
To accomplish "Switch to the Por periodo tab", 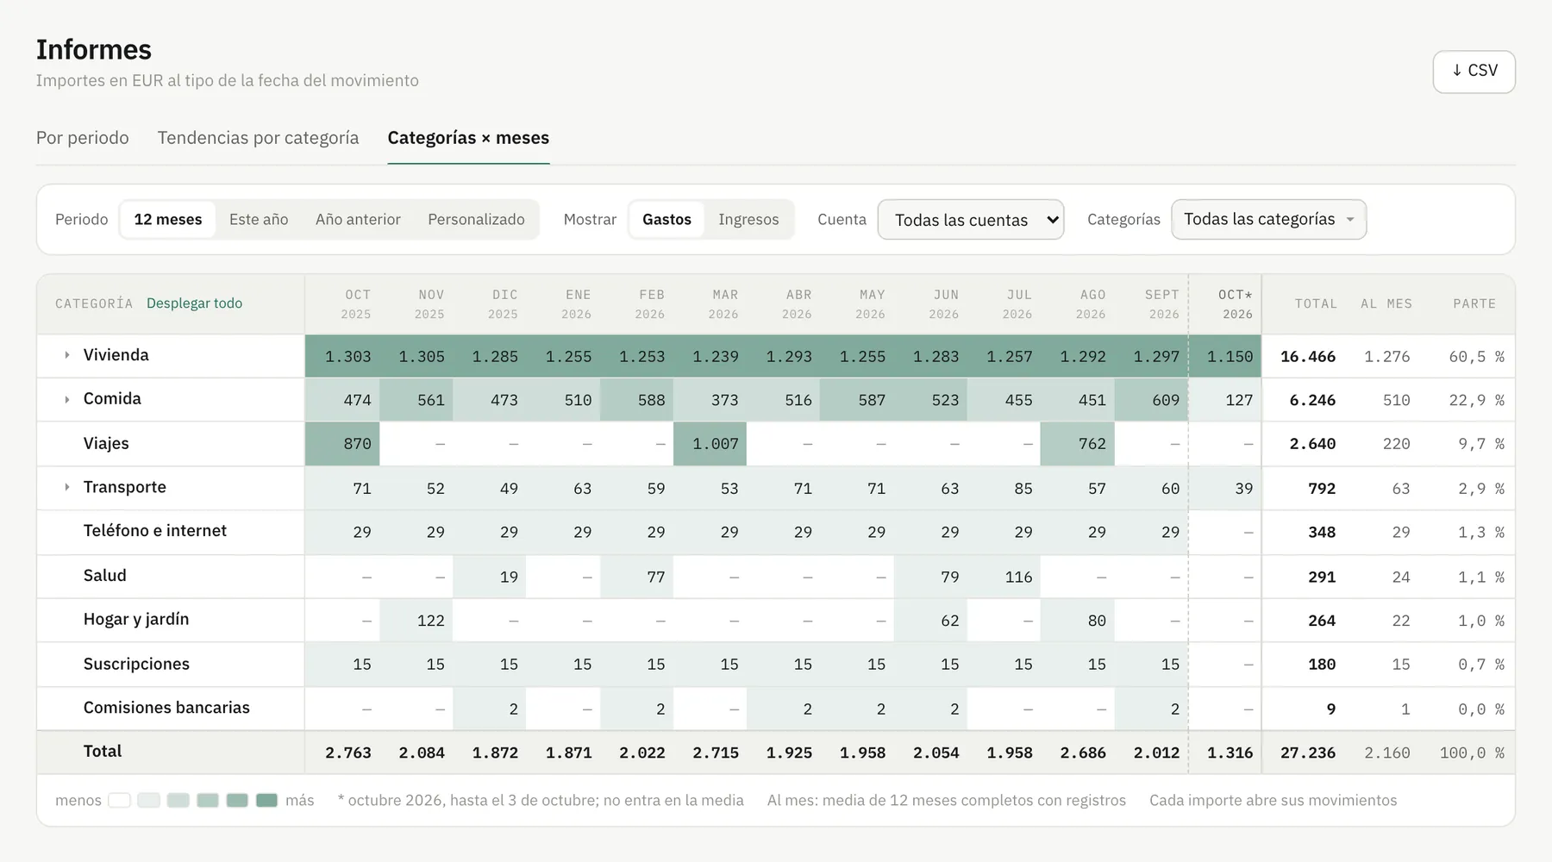I will [83, 138].
